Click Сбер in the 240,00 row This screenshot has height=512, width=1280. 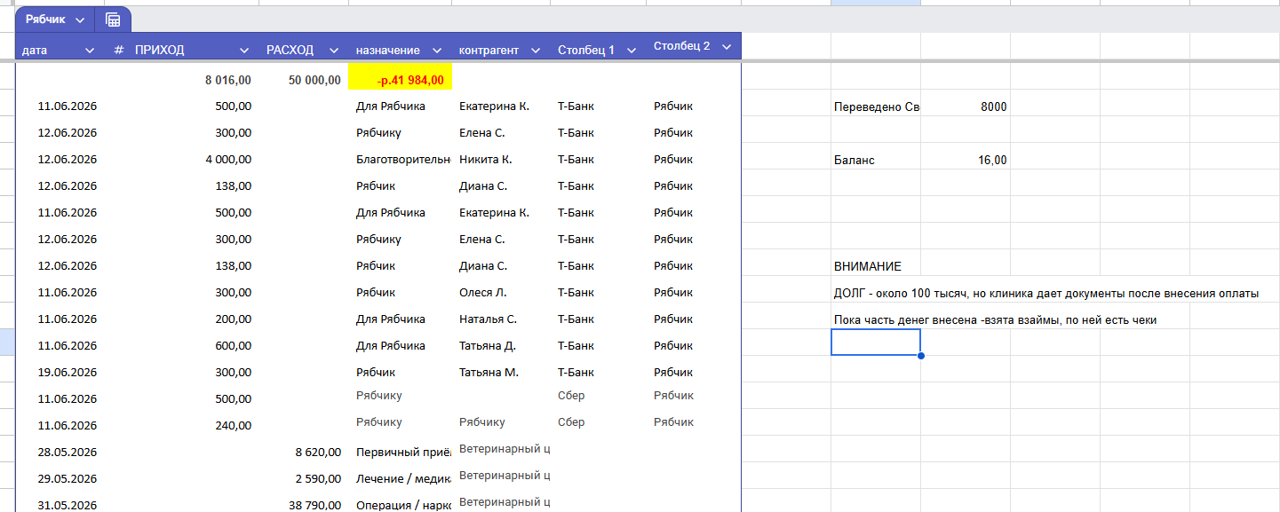click(571, 422)
